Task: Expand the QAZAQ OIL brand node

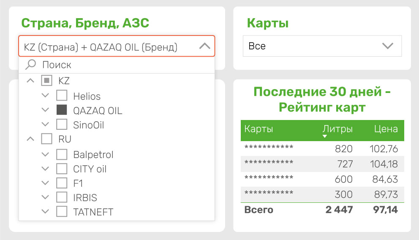Action: click(46, 110)
